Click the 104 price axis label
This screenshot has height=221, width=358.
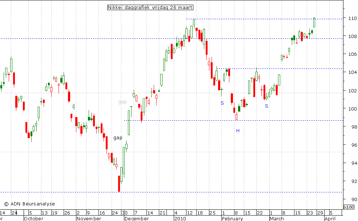click(352, 72)
